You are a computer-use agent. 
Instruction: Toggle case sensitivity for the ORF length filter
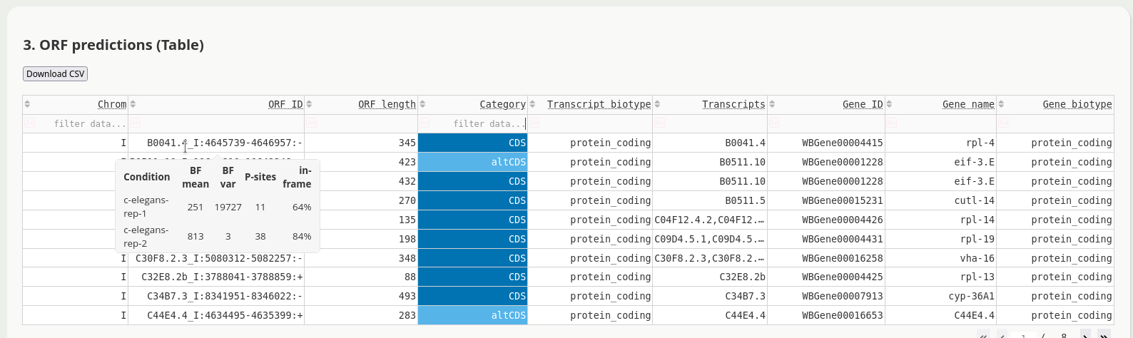pos(312,123)
